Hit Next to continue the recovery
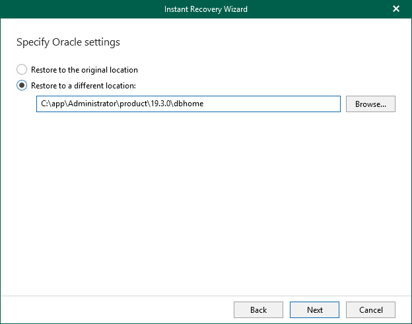Image resolution: width=412 pixels, height=324 pixels. (315, 309)
